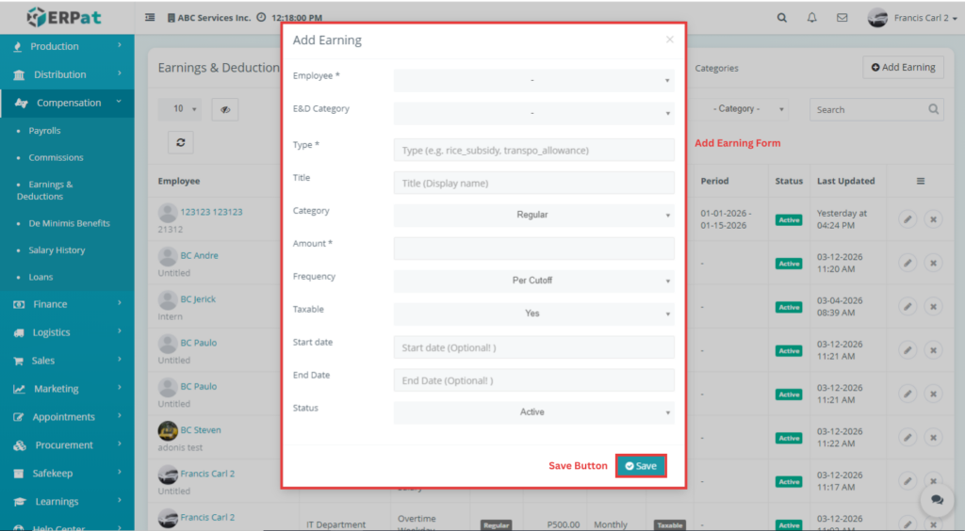Open the Taxable dropdown showing Yes
965x531 pixels.
[x=533, y=314]
